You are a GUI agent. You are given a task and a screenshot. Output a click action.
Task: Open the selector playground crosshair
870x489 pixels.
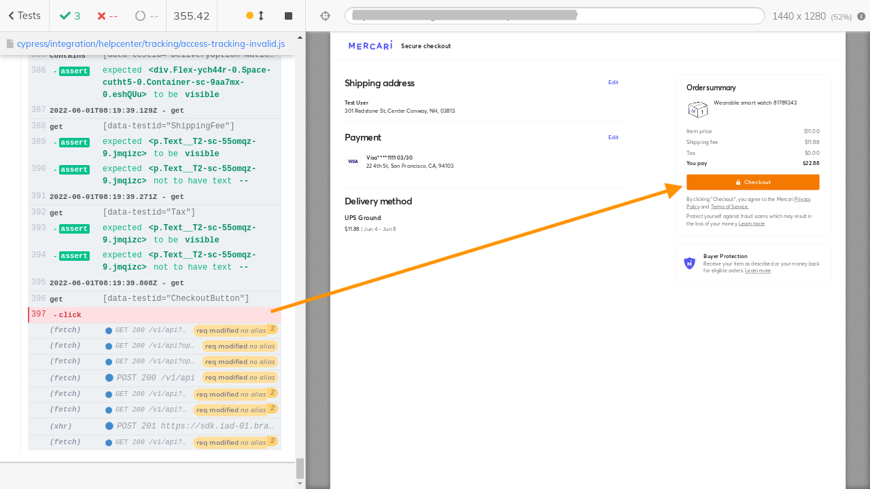click(x=325, y=16)
